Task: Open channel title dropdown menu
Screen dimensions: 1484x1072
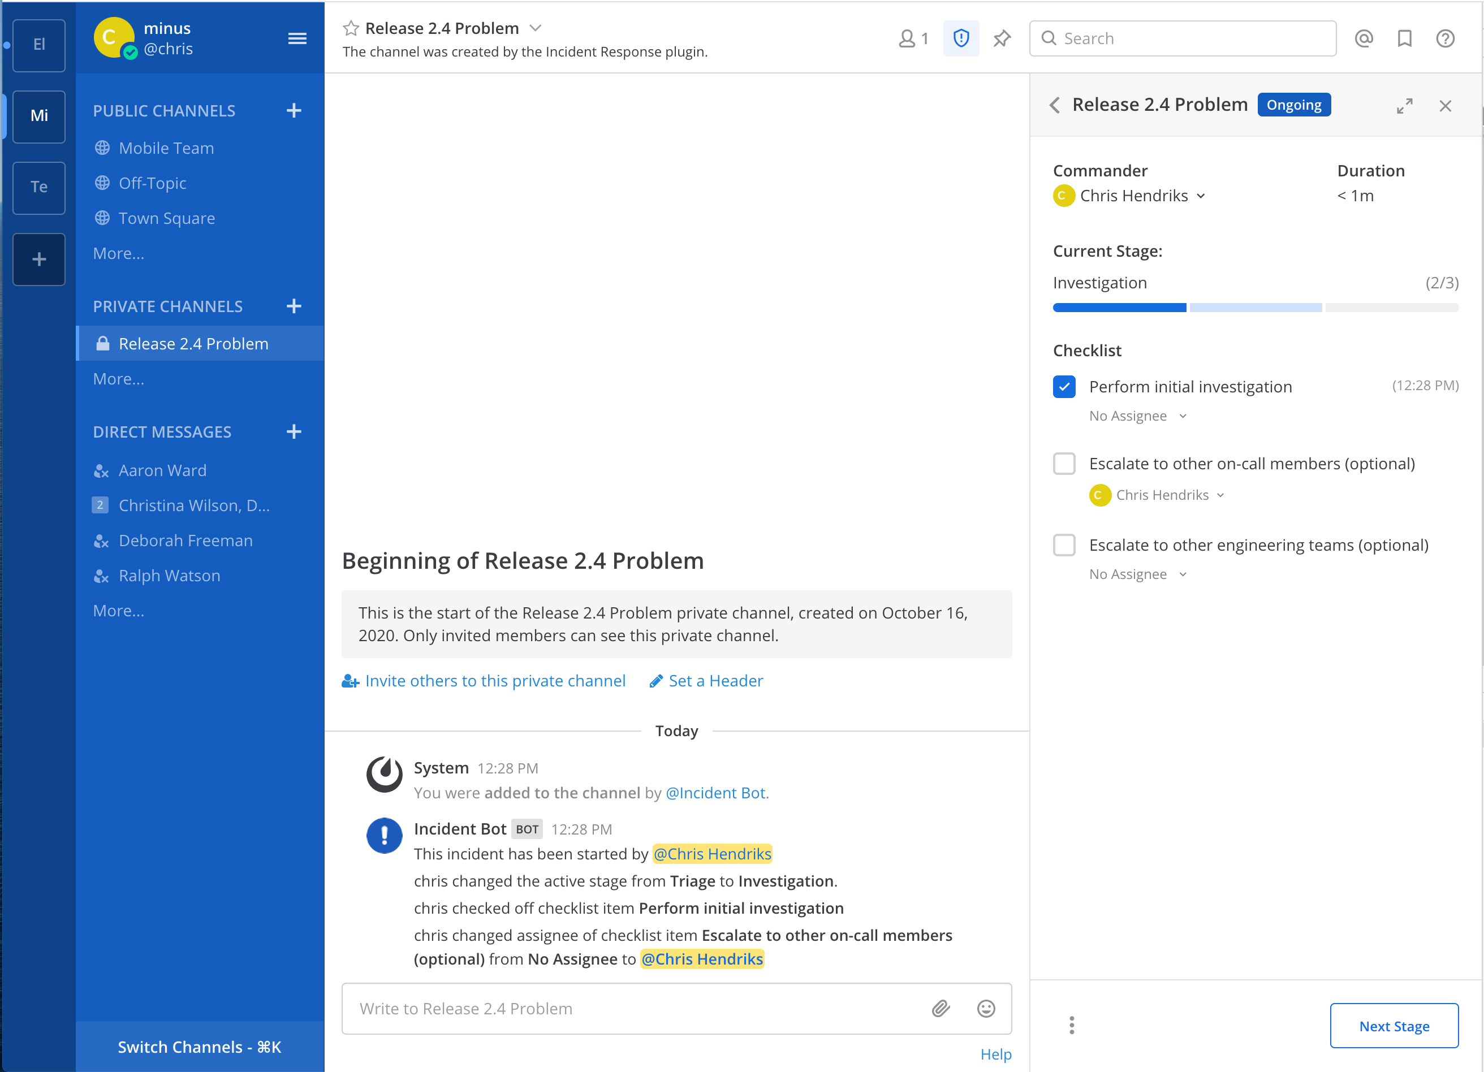Action: pyautogui.click(x=535, y=28)
